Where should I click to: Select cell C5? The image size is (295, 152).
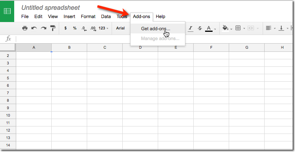click(x=105, y=78)
